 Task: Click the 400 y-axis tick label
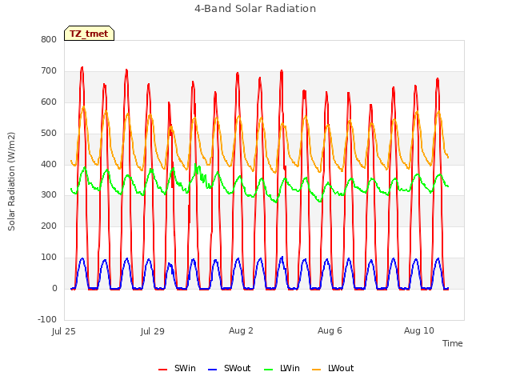49,164
